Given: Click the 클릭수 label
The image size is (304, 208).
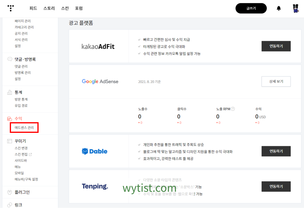Looking at the screenshot, I should pyautogui.click(x=182, y=109).
